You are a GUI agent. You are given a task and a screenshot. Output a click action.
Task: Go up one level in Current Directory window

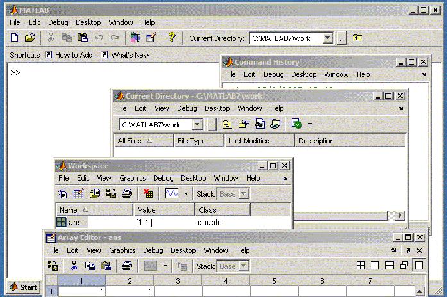pos(227,125)
